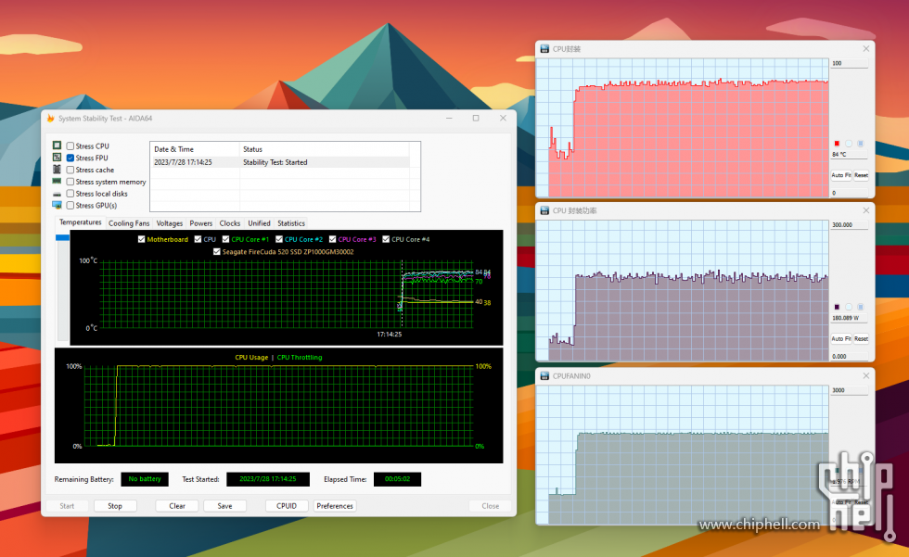Image resolution: width=909 pixels, height=557 pixels.
Task: Click the blue square swatch in CPU封装 panel
Action: point(861,144)
